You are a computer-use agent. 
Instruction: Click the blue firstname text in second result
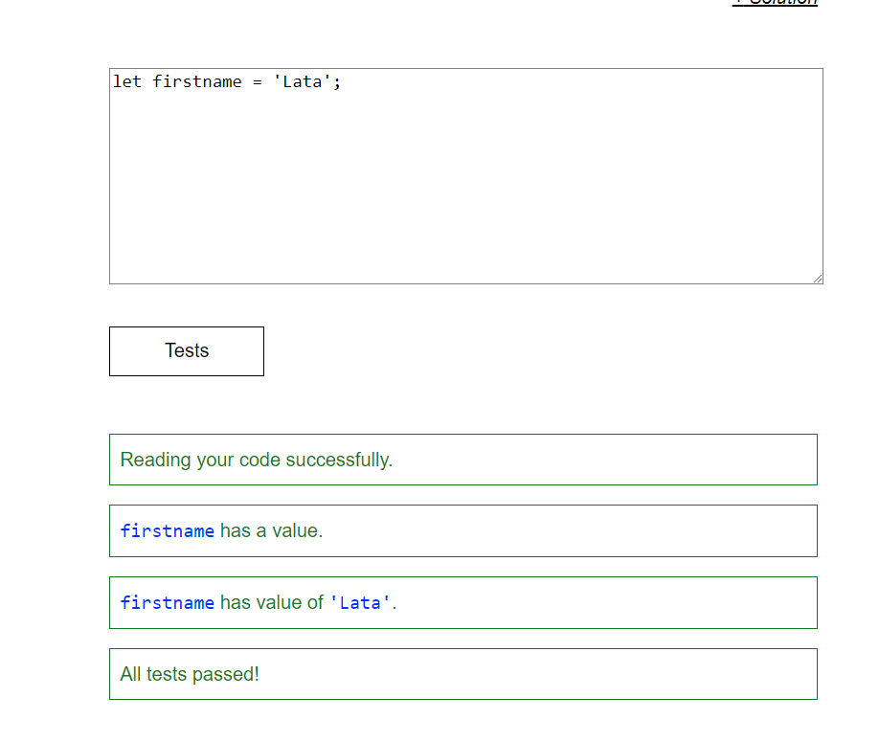point(168,530)
